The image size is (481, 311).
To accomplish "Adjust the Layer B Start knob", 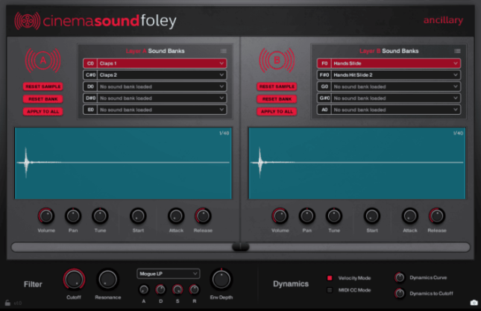I will [x=372, y=216].
